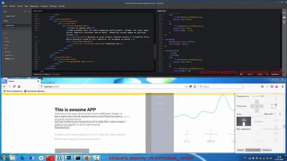Click the Инверсия button
This screenshot has height=161, width=287.
pos(267,150)
